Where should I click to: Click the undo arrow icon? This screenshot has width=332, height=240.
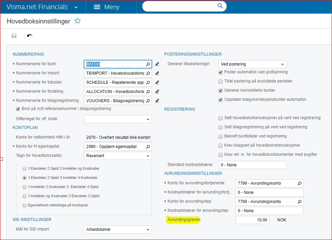(x=30, y=36)
